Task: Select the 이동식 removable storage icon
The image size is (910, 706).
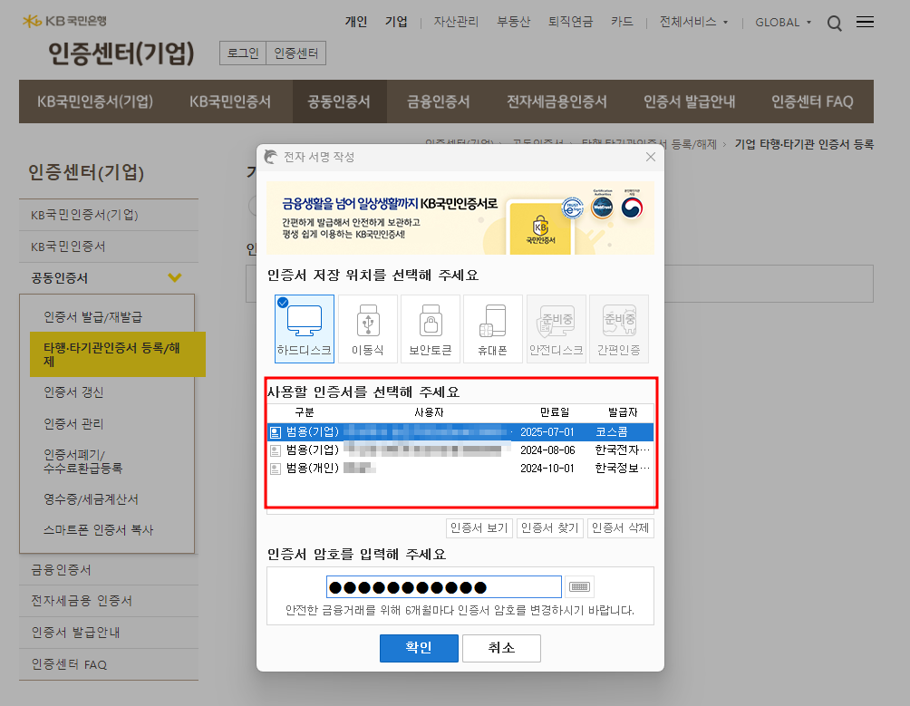Action: pos(367,329)
